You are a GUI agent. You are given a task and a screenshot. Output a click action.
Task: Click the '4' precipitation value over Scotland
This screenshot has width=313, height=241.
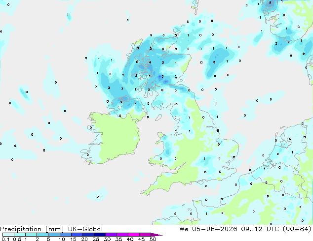(150, 62)
